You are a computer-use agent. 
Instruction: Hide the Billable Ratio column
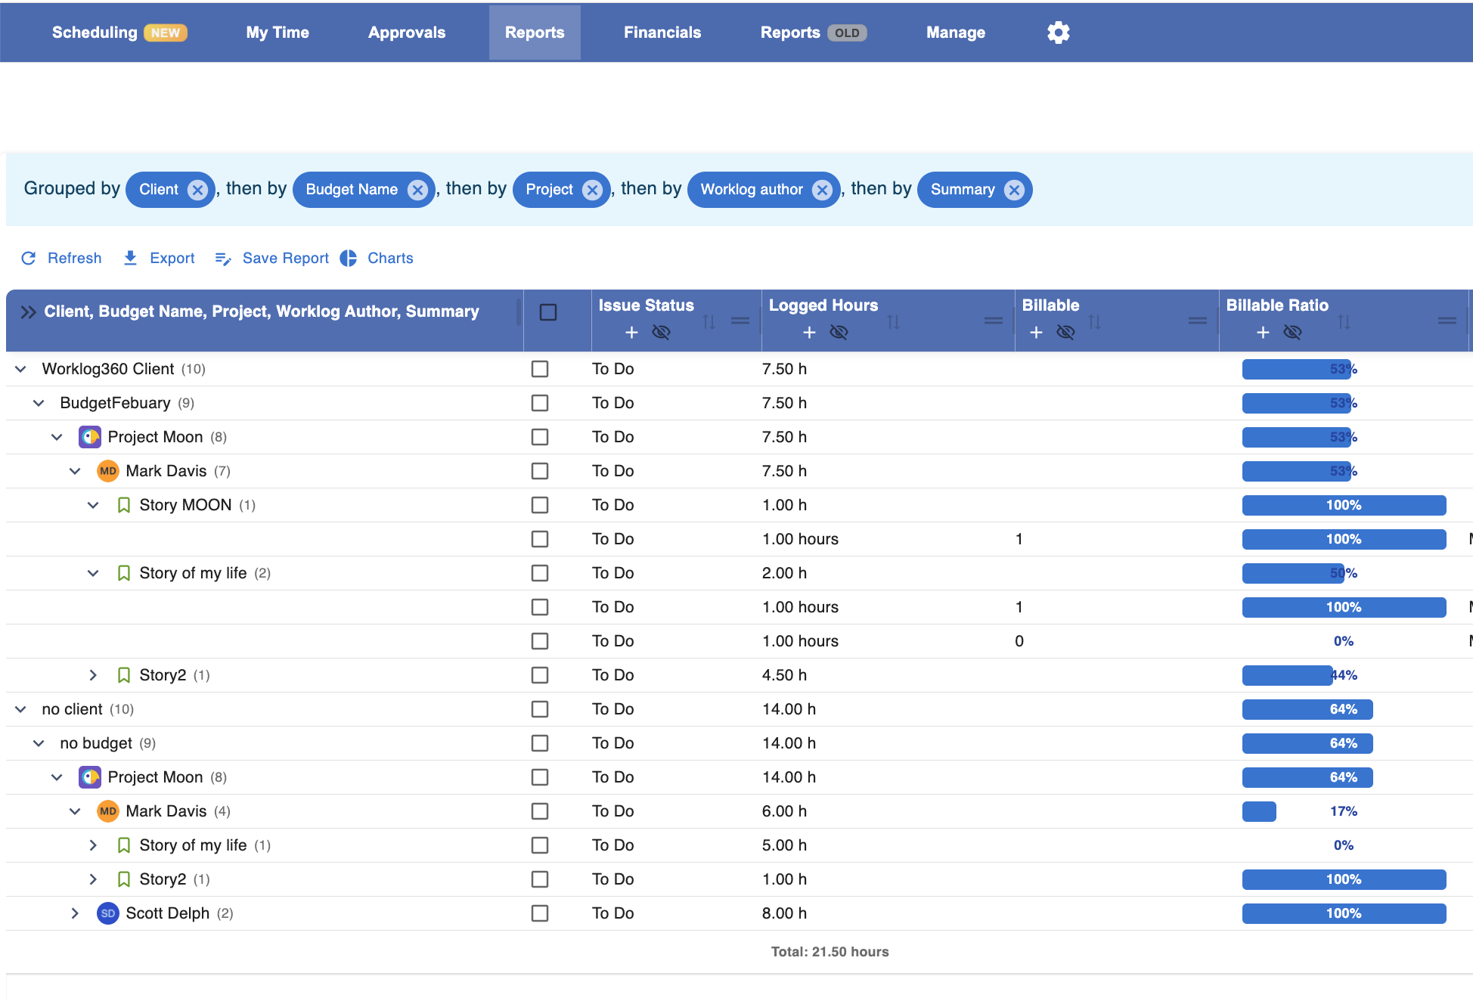click(x=1292, y=333)
